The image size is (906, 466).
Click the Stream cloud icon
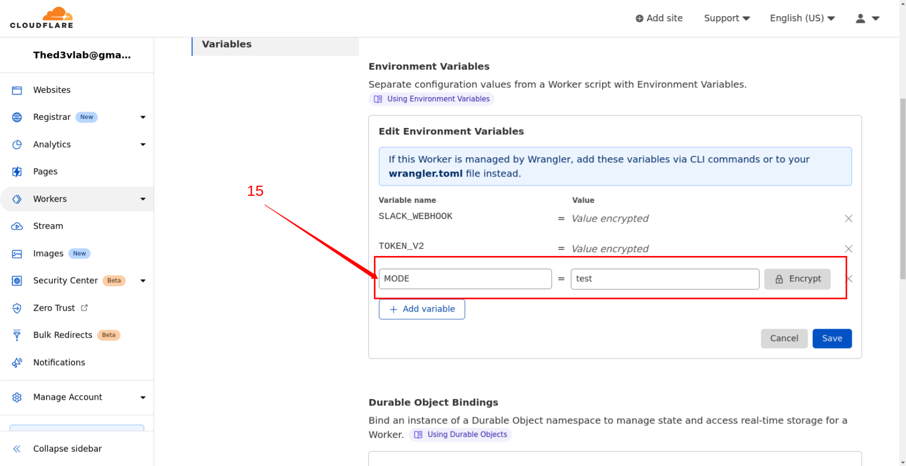17,226
